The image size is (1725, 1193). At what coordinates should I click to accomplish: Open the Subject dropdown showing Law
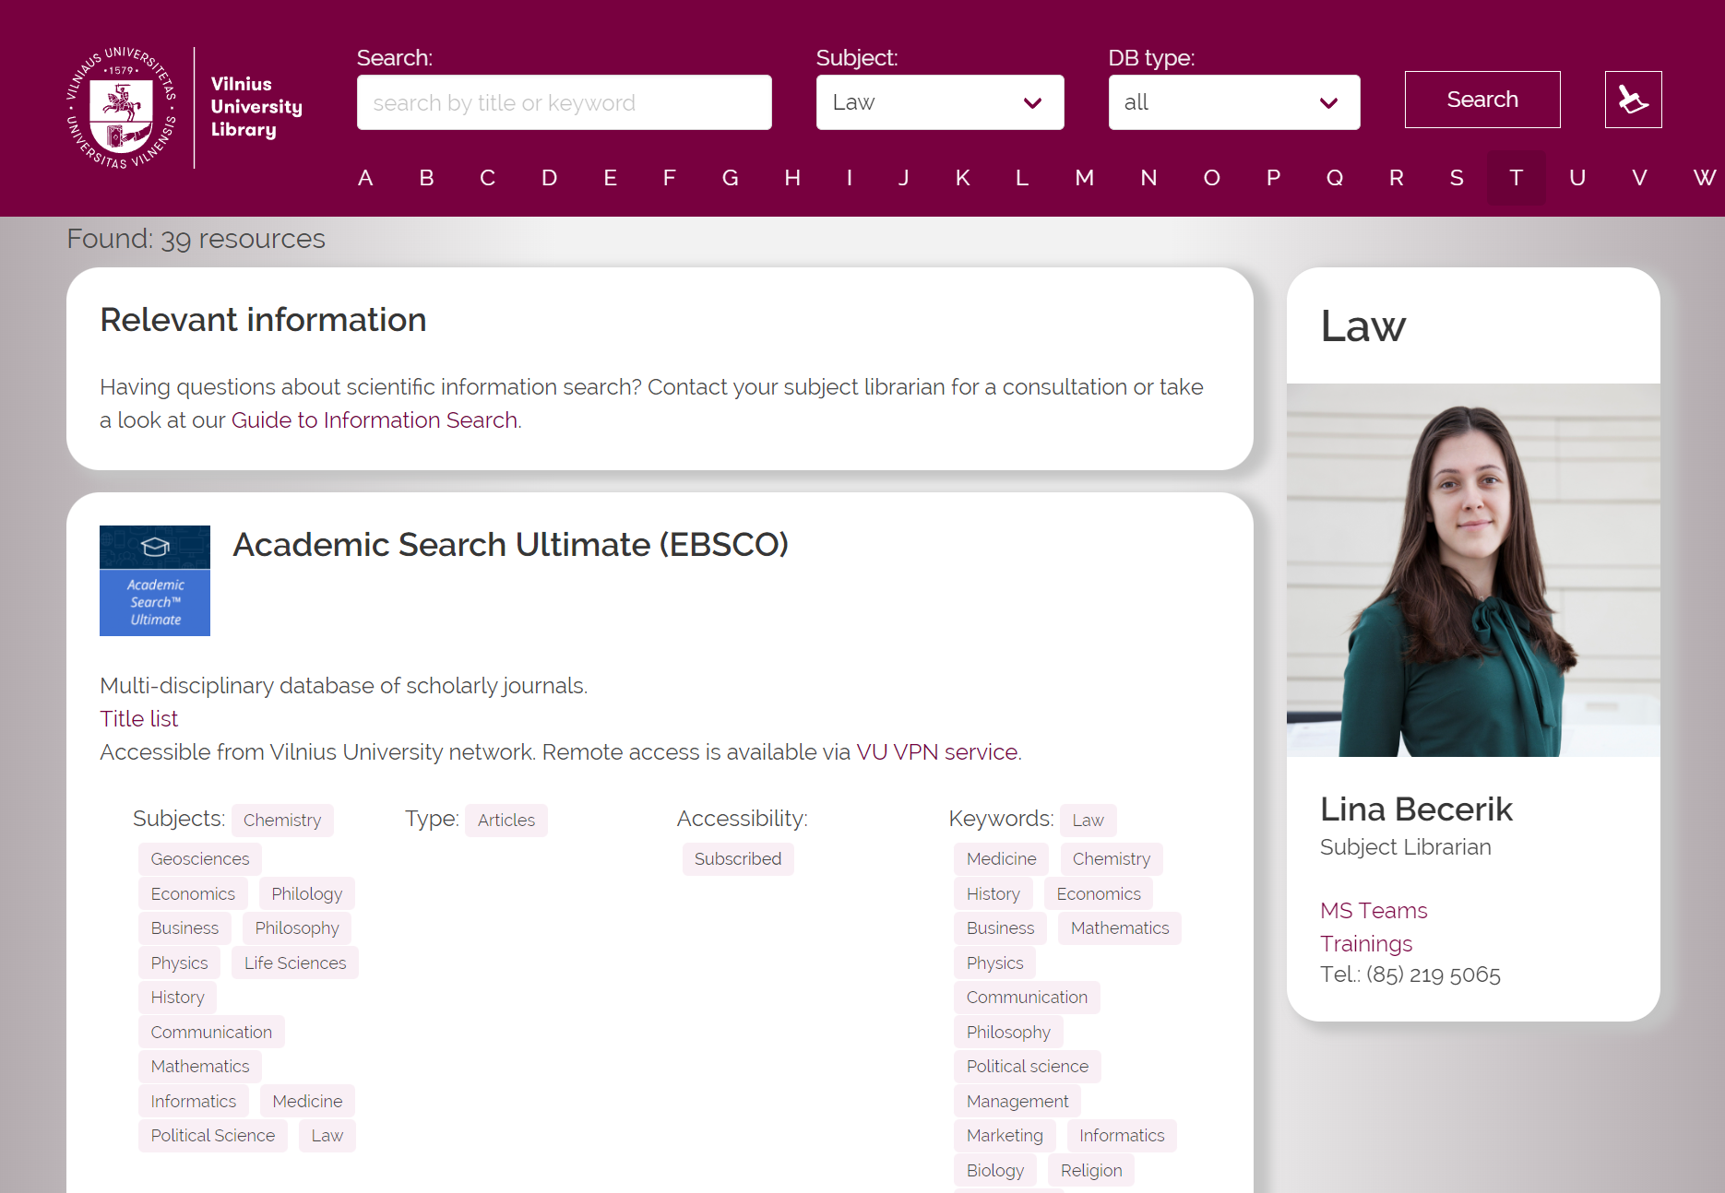coord(939,102)
